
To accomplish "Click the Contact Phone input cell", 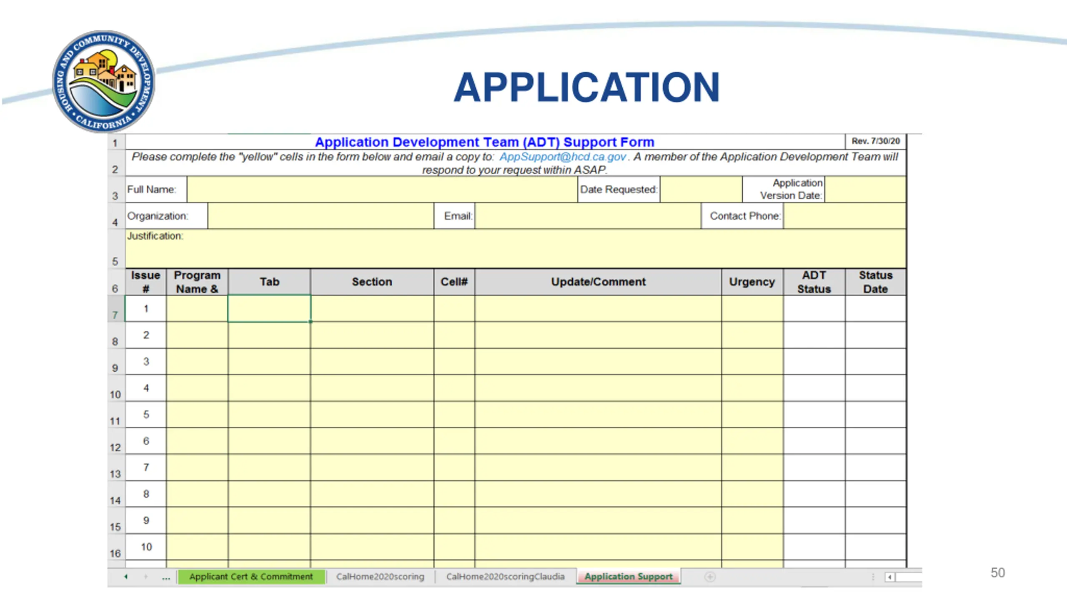I will pyautogui.click(x=844, y=216).
